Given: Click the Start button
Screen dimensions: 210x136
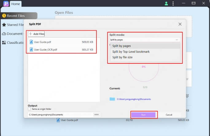Looking at the screenshot, I should [143, 115].
